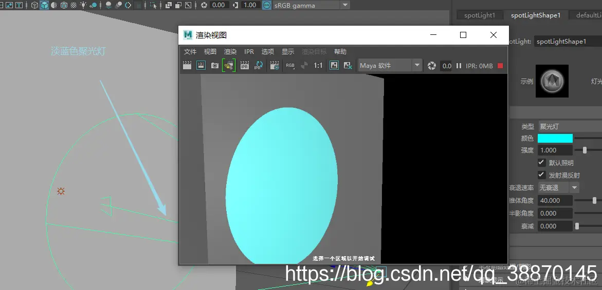Click the image plane icon in viewport toolbar
The width and height of the screenshot is (602, 290).
point(9,5)
